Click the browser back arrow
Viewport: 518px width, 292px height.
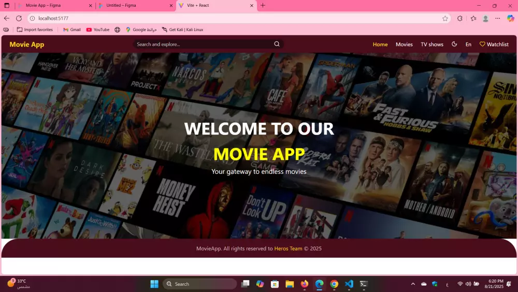coord(7,18)
